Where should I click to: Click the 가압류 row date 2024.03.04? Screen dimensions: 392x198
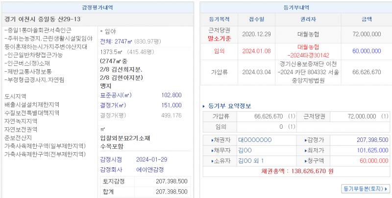[x=256, y=72]
